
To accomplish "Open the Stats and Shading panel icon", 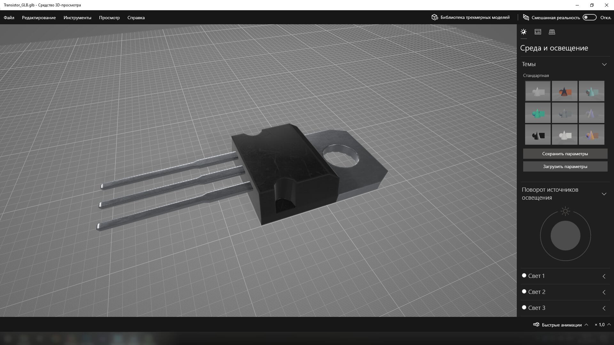I will 538,32.
